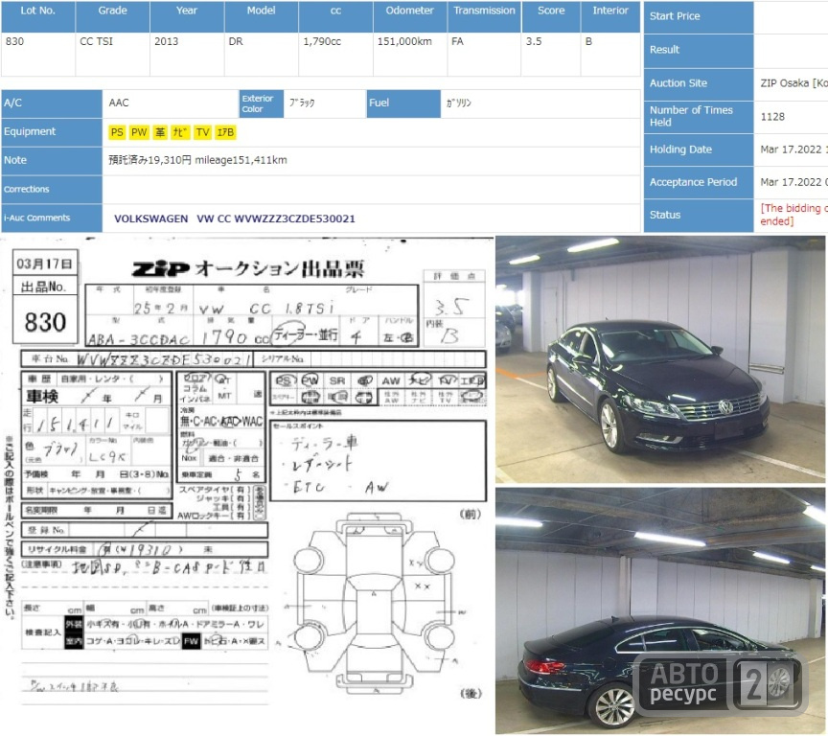Click the Number of Times Held label
Image resolution: width=828 pixels, height=736 pixels.
[699, 117]
